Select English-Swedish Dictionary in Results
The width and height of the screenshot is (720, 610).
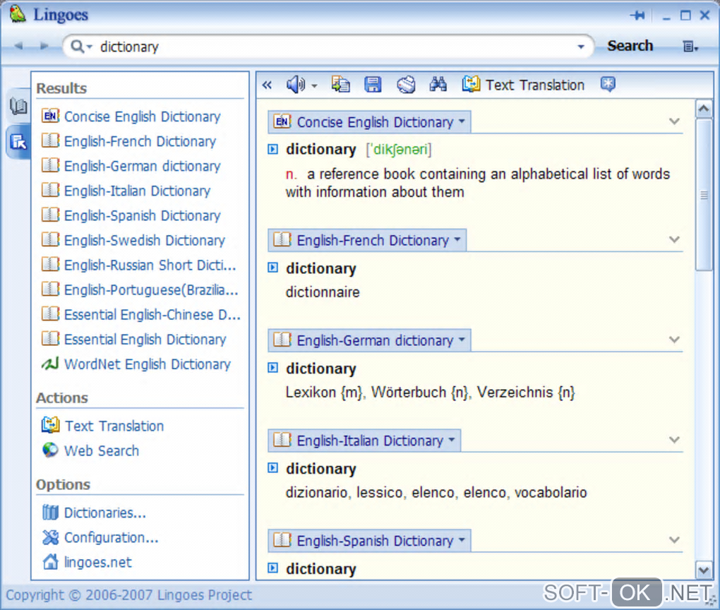(133, 241)
